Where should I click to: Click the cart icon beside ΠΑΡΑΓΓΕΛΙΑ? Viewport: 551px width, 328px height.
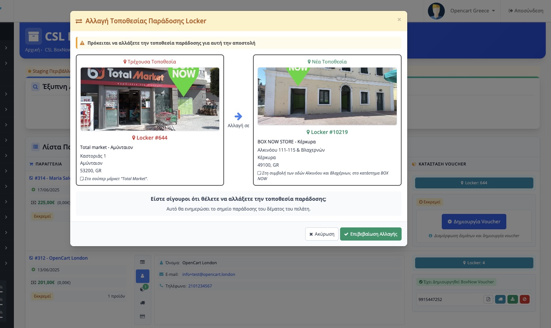pos(32,164)
